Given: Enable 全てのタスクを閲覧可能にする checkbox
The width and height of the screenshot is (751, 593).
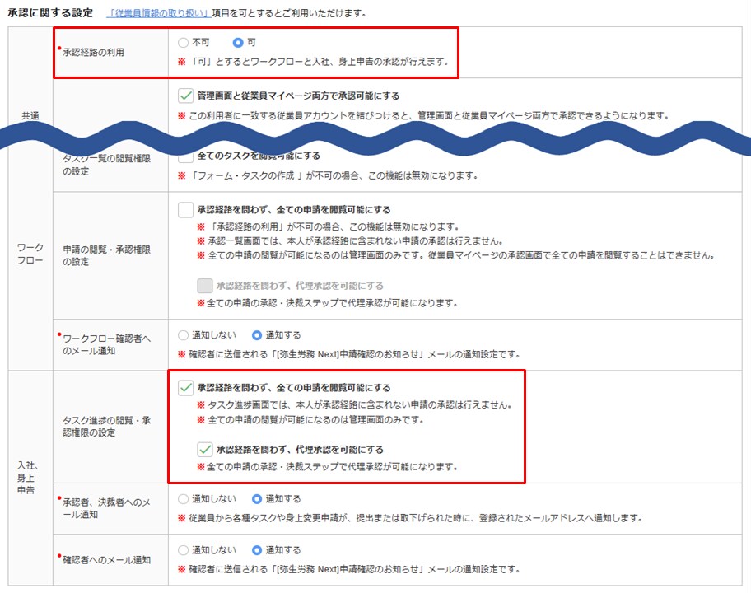Looking at the screenshot, I should tap(185, 156).
